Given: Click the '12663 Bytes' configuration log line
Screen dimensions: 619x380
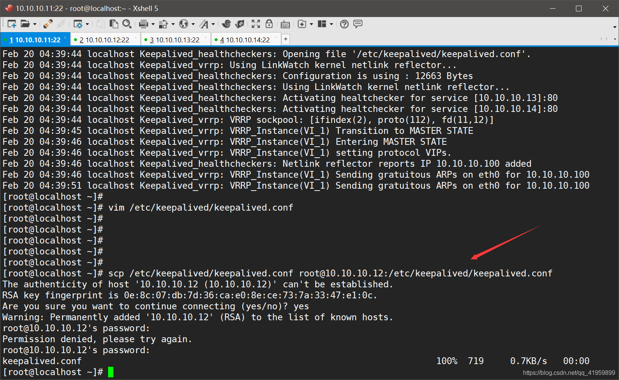Looking at the screenshot, I should (x=238, y=76).
